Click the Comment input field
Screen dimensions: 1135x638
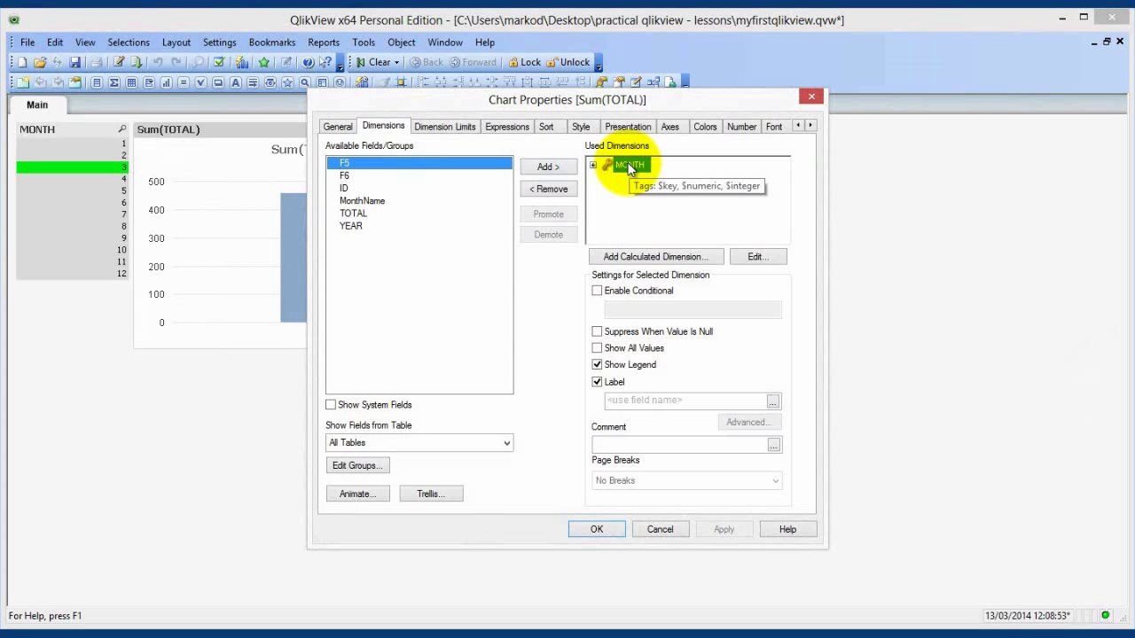(x=680, y=445)
